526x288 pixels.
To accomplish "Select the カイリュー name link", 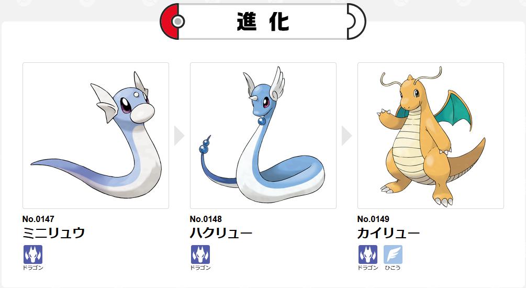I will [388, 233].
